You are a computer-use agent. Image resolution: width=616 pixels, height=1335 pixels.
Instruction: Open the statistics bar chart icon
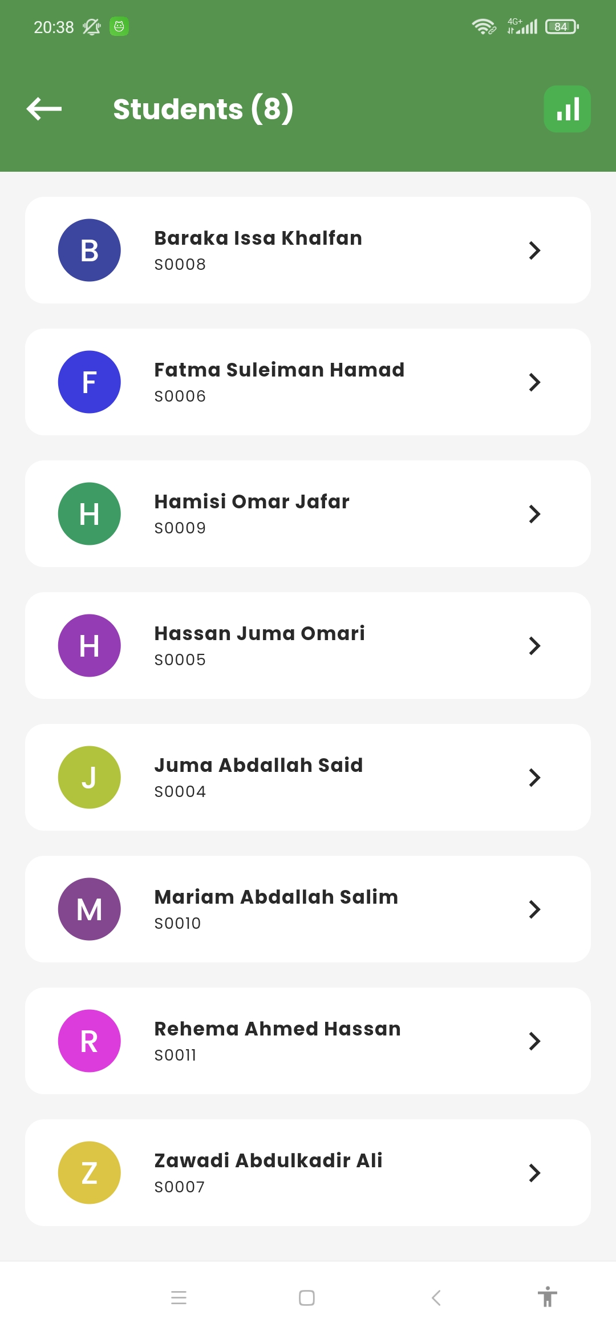point(567,109)
